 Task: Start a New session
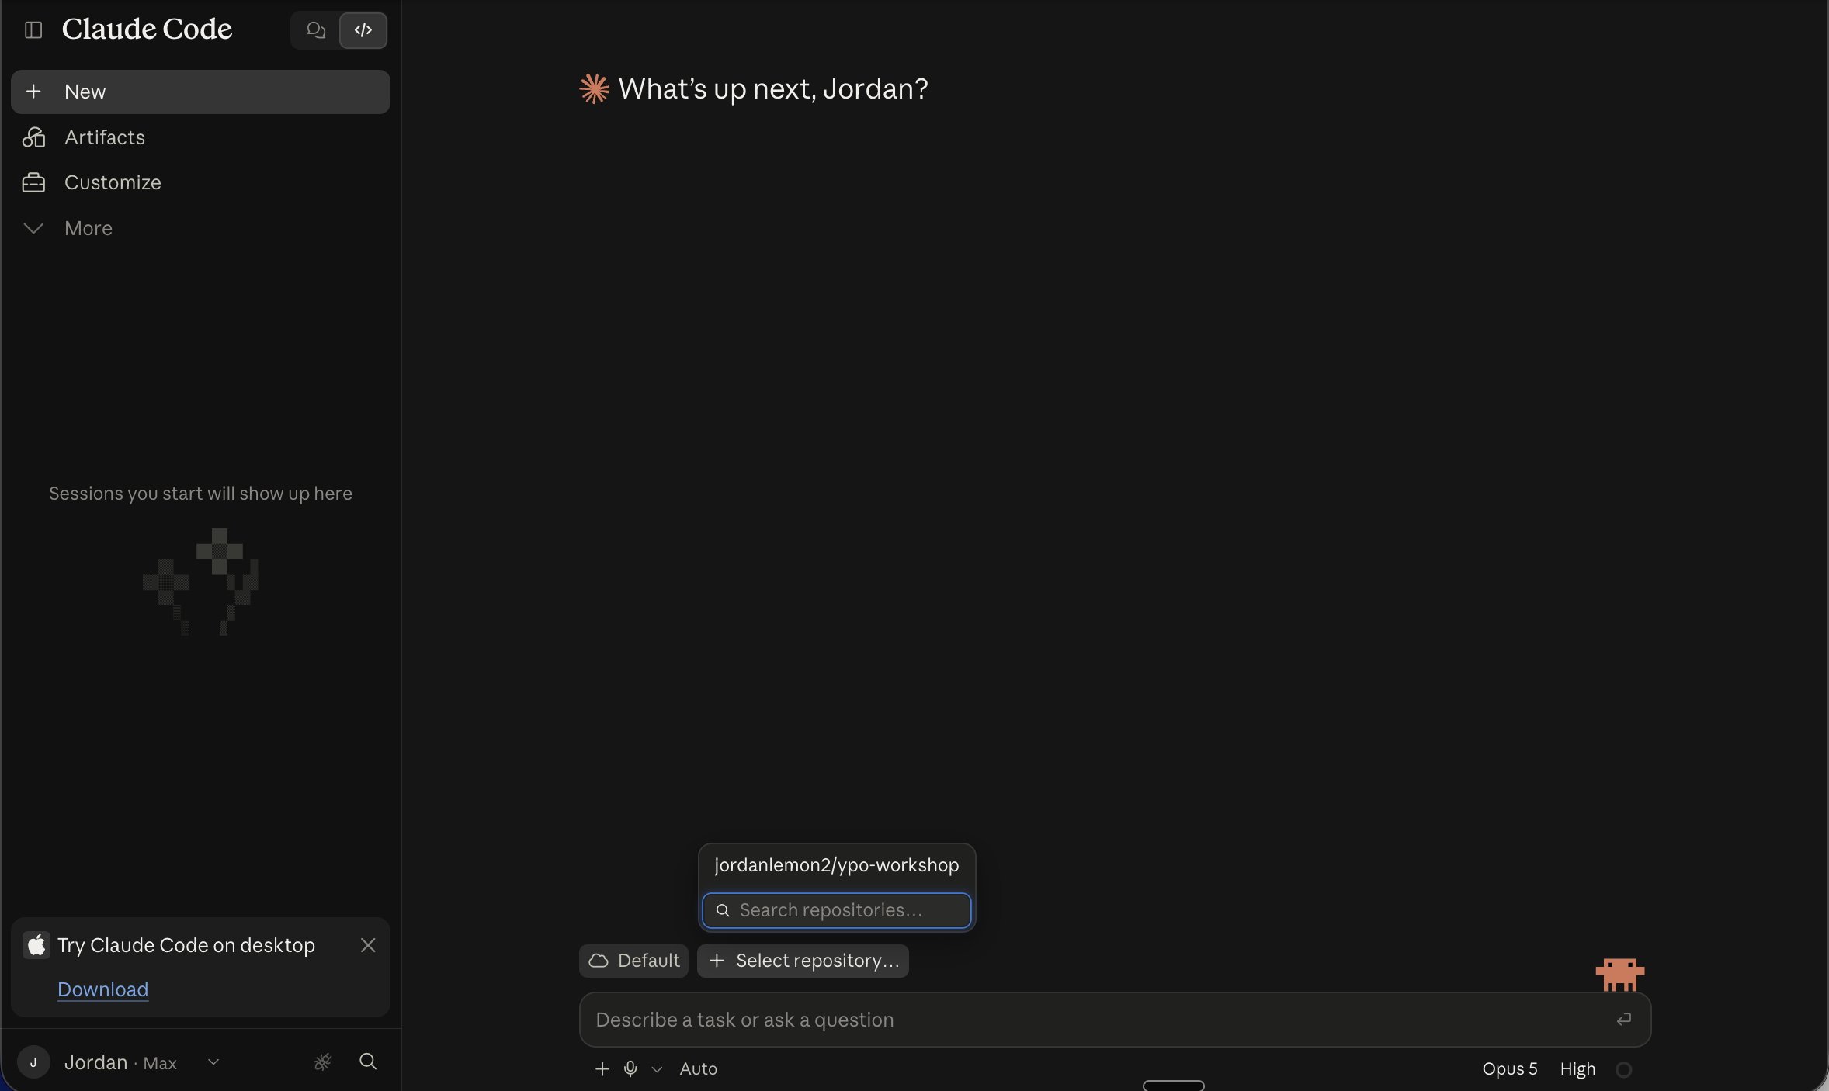tap(200, 92)
